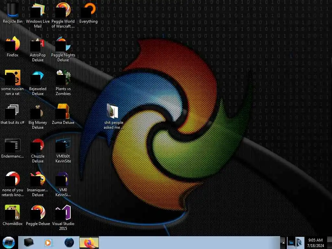Open the dark globe taskbar icon

(69, 243)
